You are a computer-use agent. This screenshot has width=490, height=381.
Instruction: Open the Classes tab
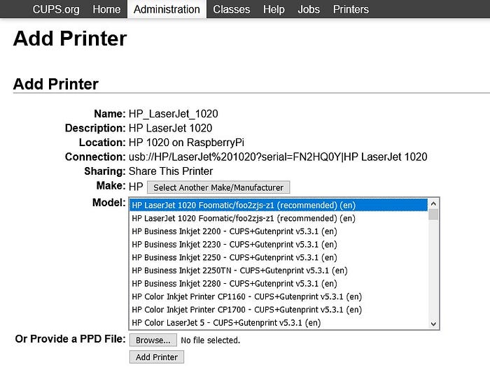click(232, 9)
